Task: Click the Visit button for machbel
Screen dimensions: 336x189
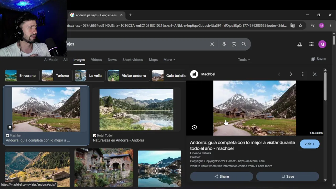Action: (x=309, y=144)
